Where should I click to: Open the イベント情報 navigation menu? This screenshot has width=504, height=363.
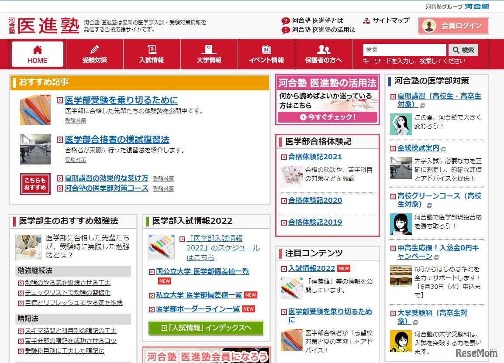click(266, 54)
